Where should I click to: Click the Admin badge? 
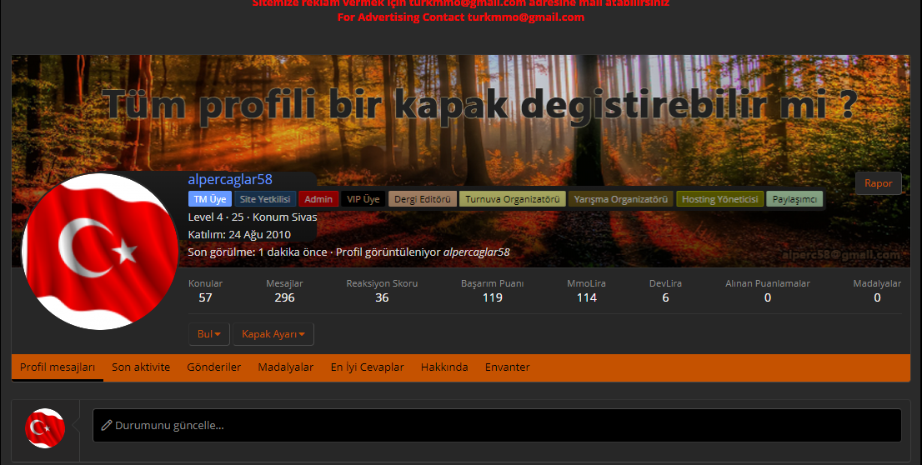pyautogui.click(x=318, y=199)
